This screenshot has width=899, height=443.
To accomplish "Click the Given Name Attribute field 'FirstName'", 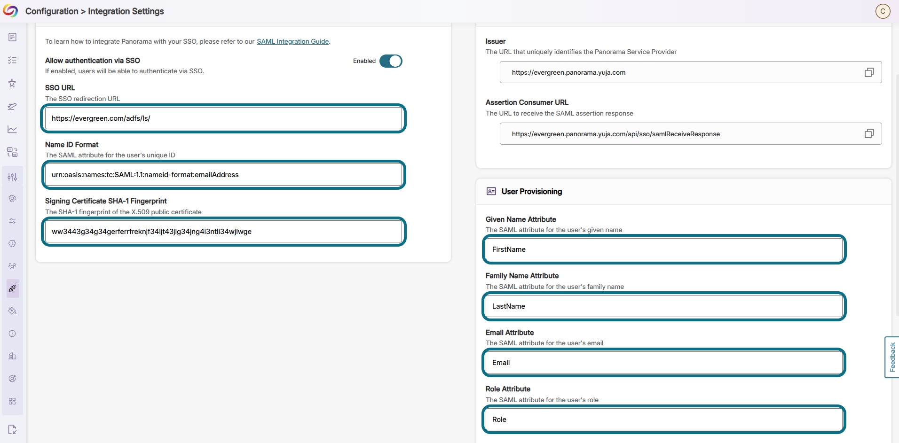I will 664,249.
